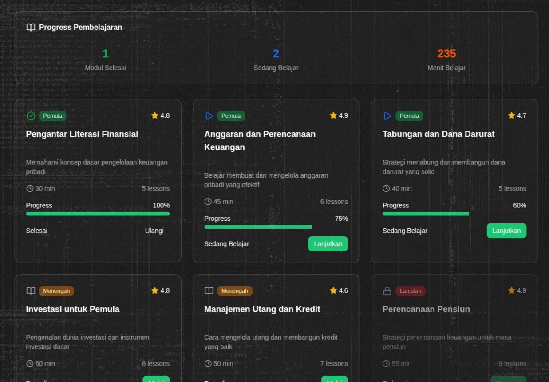Click the star icon next to 4.9 on Anggaran card
The width and height of the screenshot is (549, 382).
[x=333, y=115]
